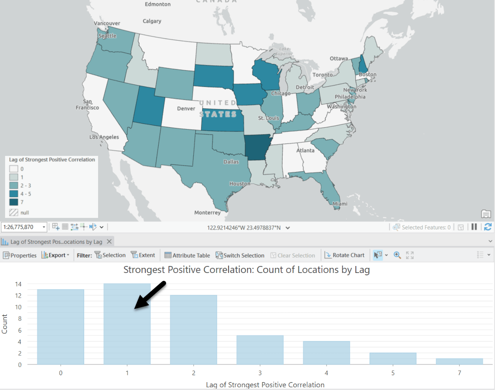Click the legend swatch for value 0
The width and height of the screenshot is (495, 390).
(x=13, y=169)
